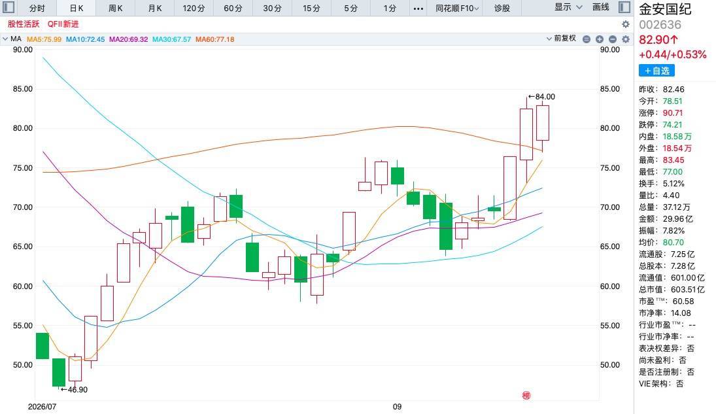Viewport: 716px width, 414px height.
Task: Open the 前复权 adjustment dropdown
Action: [x=561, y=39]
